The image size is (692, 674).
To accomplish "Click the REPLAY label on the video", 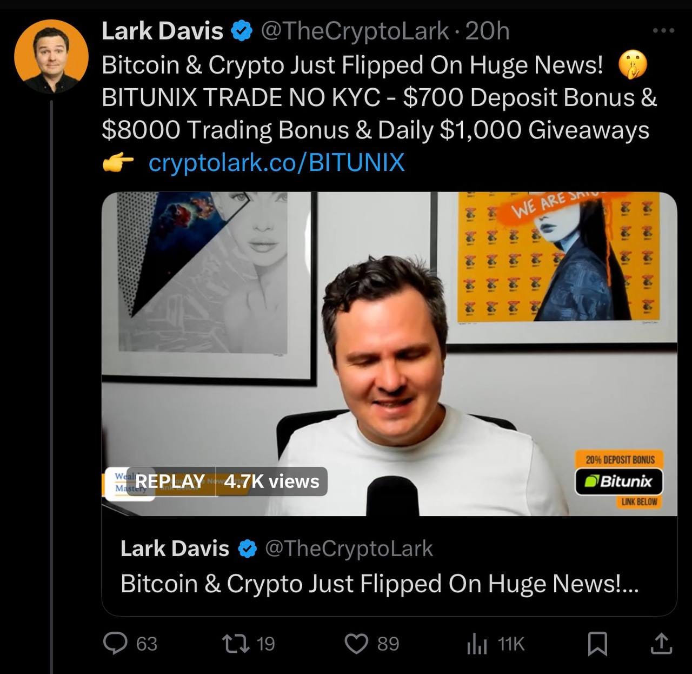I will pyautogui.click(x=170, y=481).
